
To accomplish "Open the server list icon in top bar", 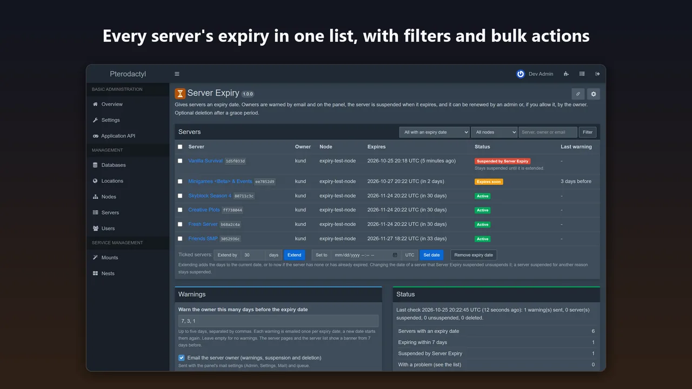I will (x=582, y=74).
